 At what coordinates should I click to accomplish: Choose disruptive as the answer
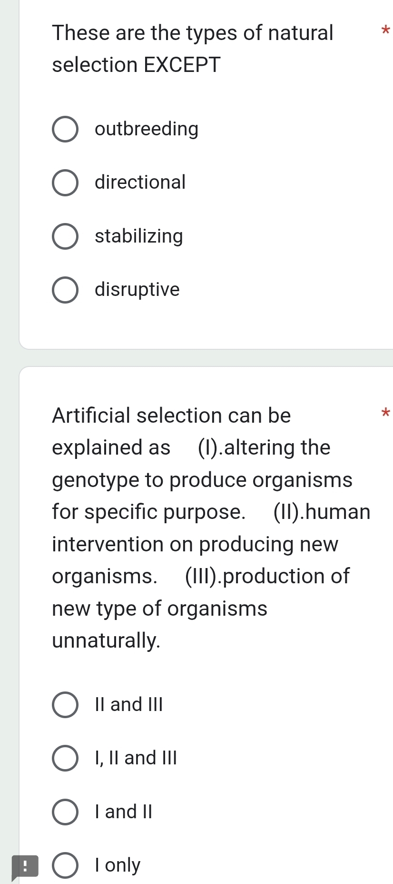click(x=65, y=290)
